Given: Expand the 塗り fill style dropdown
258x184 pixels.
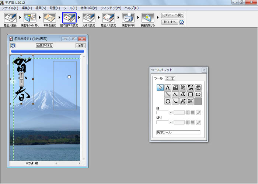Looking at the screenshot, I should (x=170, y=122).
